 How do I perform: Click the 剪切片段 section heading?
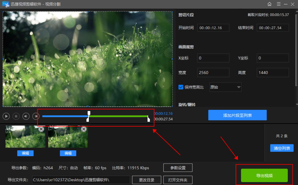pyautogui.click(x=186, y=15)
